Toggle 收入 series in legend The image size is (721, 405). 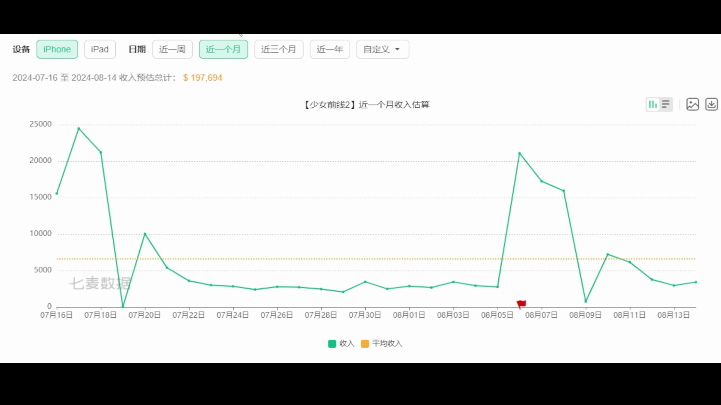coord(341,343)
